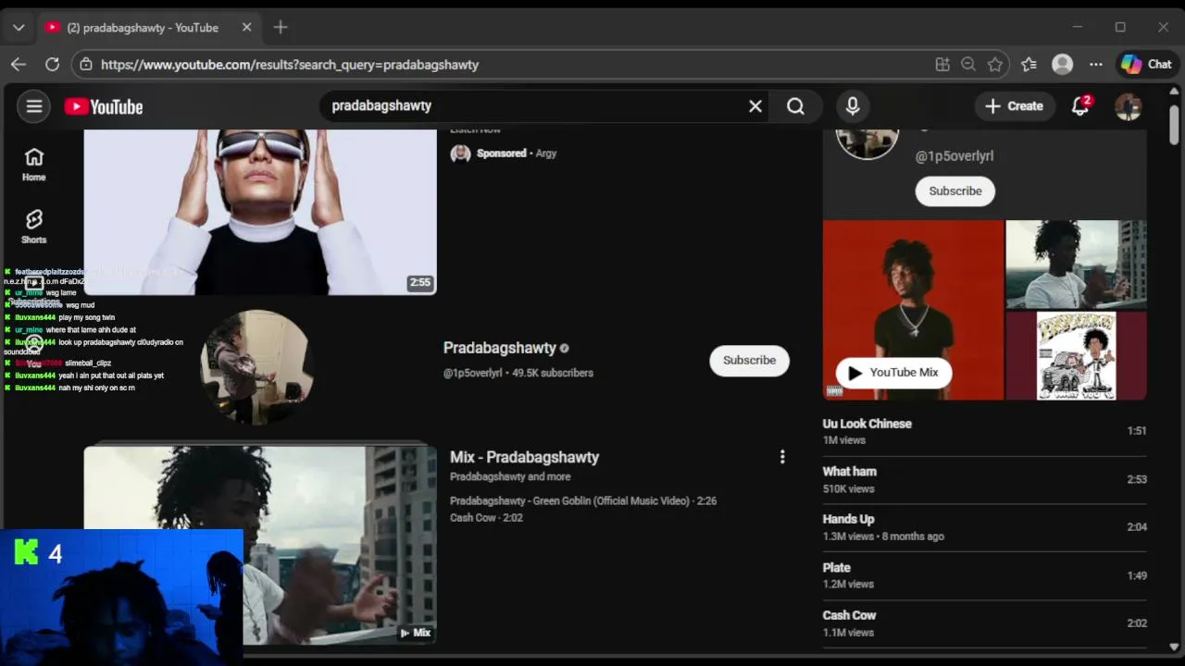The image size is (1185, 666).
Task: Subscribe to Pradabagshawty channel result
Action: (749, 361)
